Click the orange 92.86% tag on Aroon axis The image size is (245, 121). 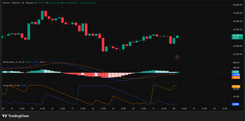(x=236, y=86)
